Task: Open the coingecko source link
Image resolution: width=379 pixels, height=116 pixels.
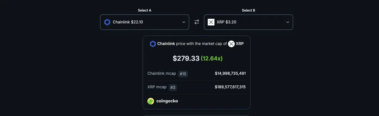Action: coord(163,101)
